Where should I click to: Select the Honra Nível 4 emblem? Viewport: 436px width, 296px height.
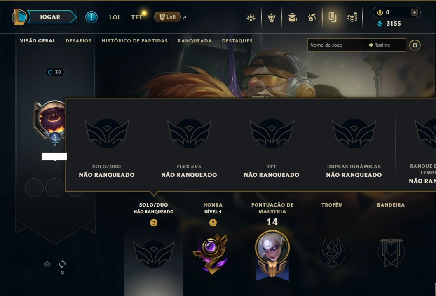coord(211,253)
